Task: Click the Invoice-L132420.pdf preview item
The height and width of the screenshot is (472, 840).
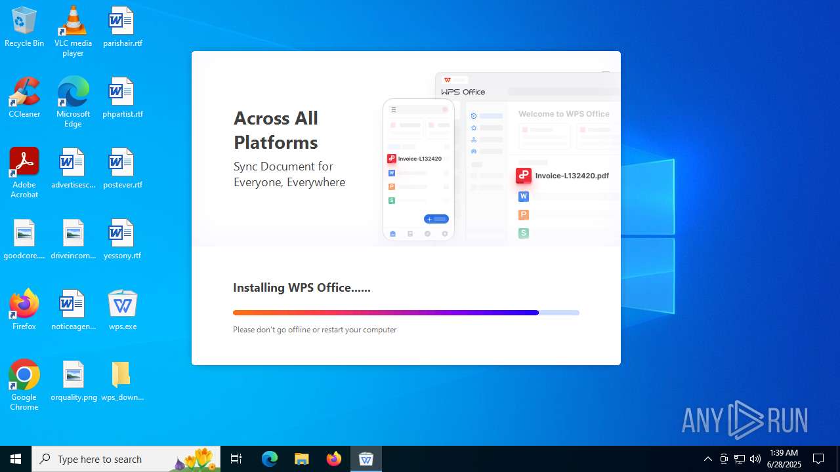Action: tap(563, 176)
